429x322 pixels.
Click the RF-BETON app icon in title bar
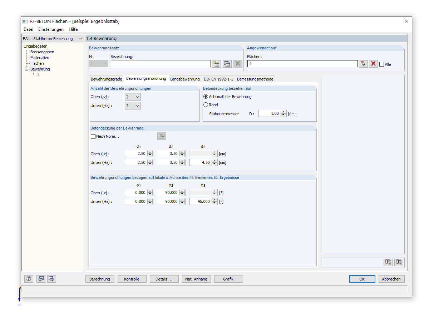25,21
